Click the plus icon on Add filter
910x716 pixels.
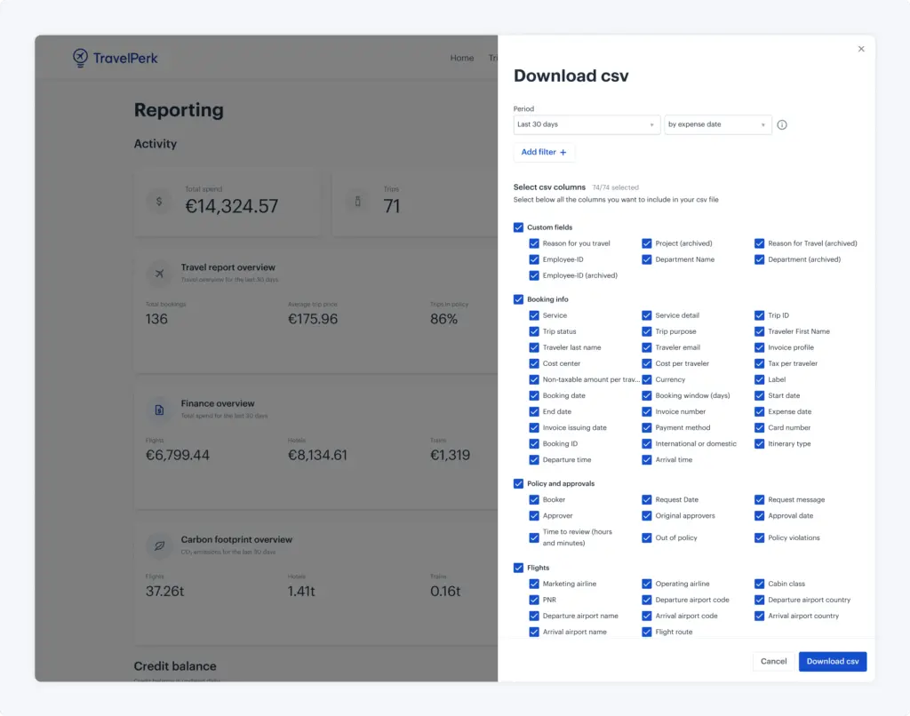coord(563,153)
